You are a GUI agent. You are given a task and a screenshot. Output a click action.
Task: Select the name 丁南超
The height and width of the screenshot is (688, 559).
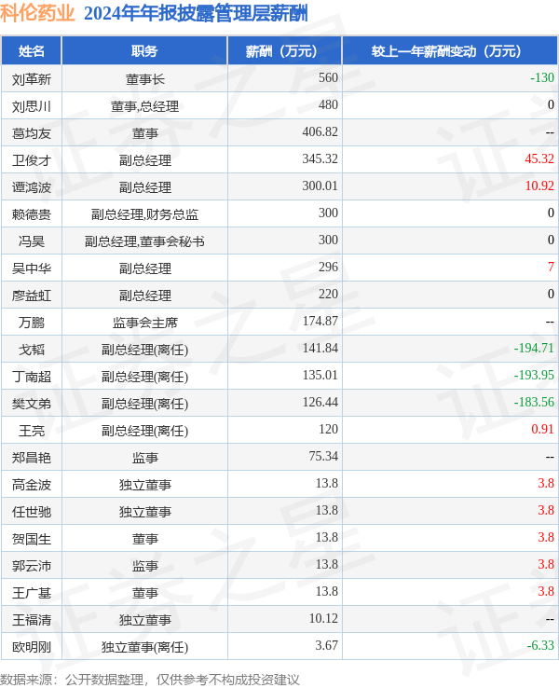pyautogui.click(x=31, y=377)
